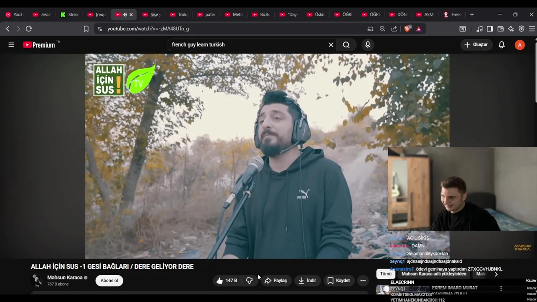Dislike the video with thumbs-down
The width and height of the screenshot is (537, 302).
(249, 281)
